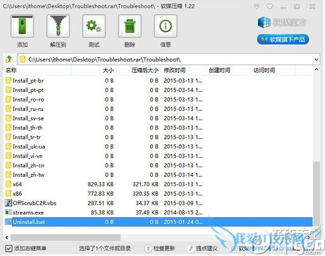This screenshot has width=325, height=256.
Task: Click the 软媒旗下产品 button
Action: coord(283,39)
